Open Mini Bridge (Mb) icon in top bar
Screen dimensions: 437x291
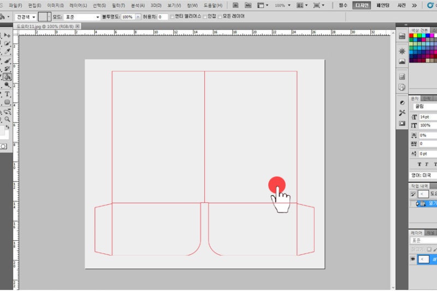[x=248, y=5]
